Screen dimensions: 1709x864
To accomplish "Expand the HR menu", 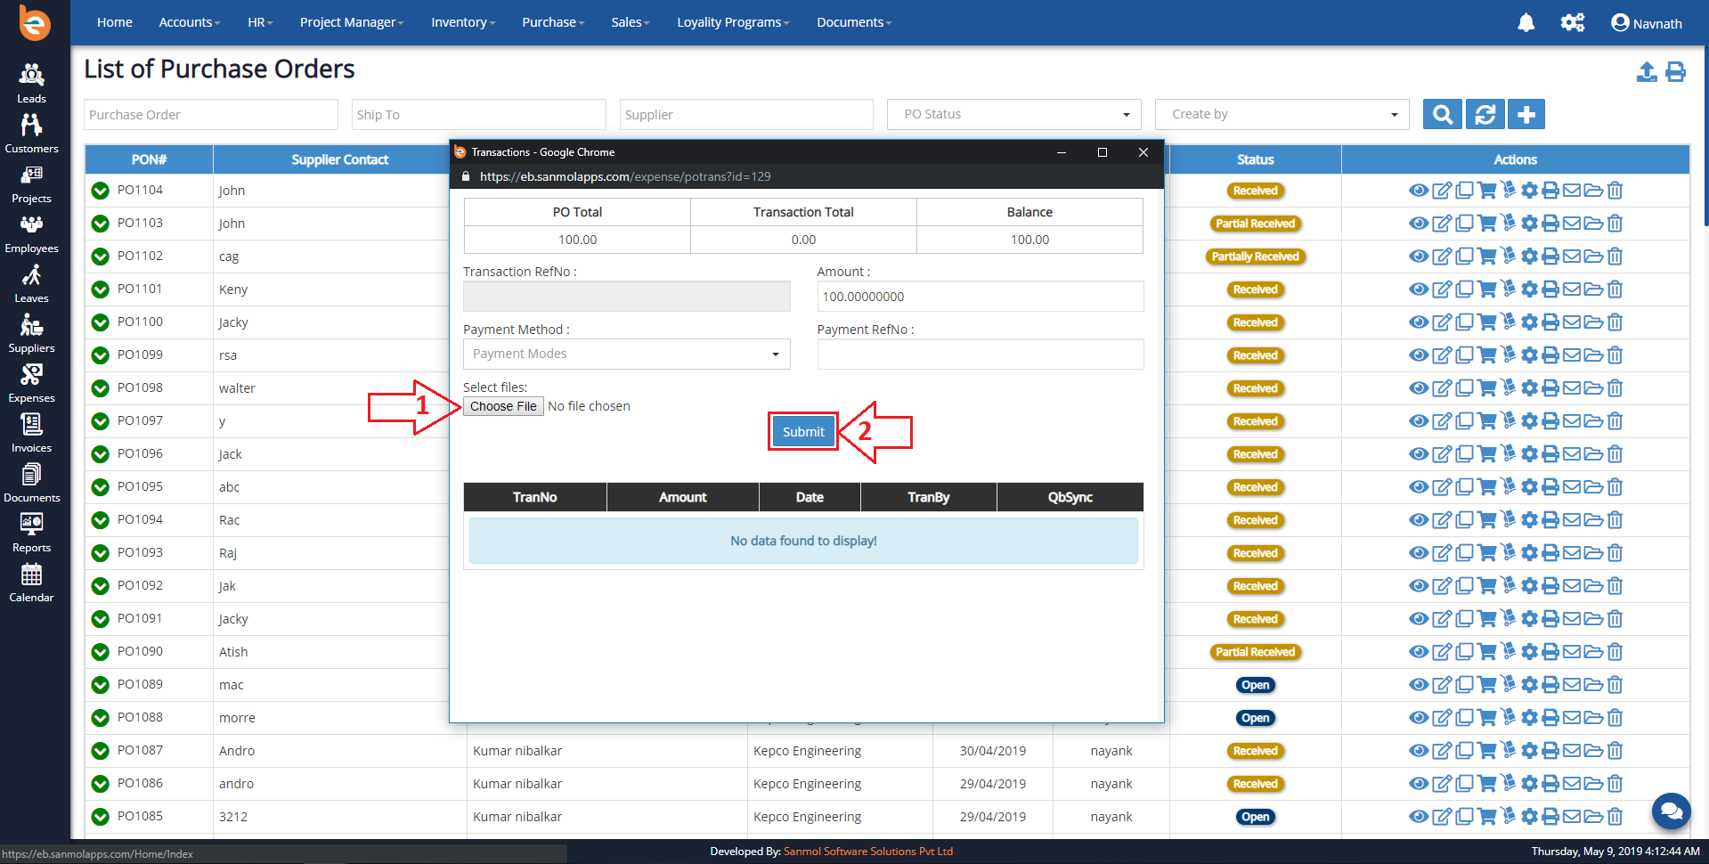I will [260, 22].
